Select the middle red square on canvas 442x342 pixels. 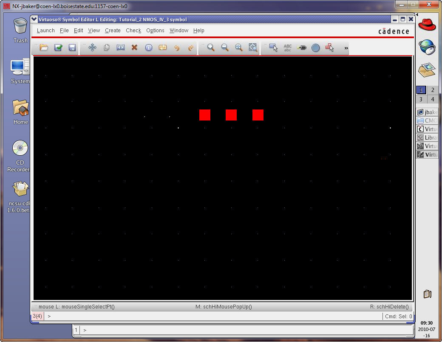point(231,115)
